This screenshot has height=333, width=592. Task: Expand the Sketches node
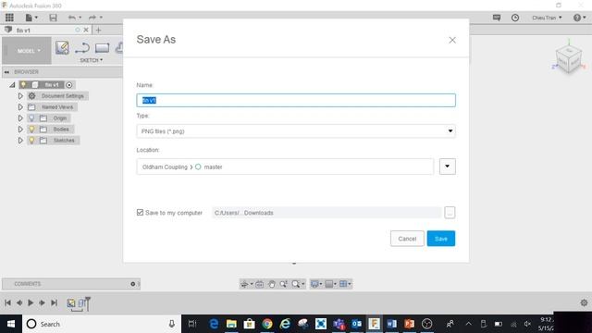click(x=20, y=140)
